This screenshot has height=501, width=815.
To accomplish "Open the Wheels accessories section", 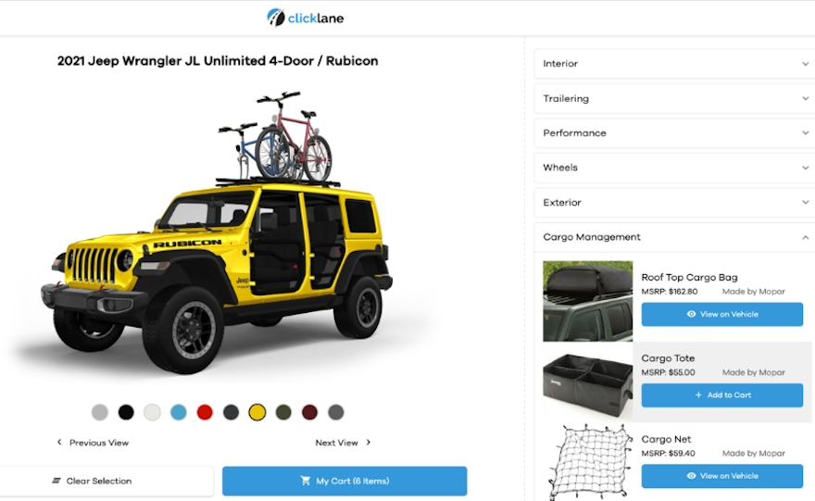I will [674, 168].
